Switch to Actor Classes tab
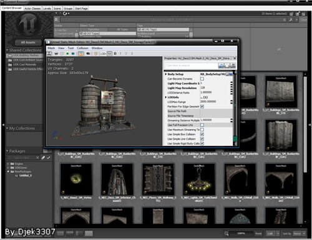The width and height of the screenshot is (312, 240). click(x=32, y=9)
